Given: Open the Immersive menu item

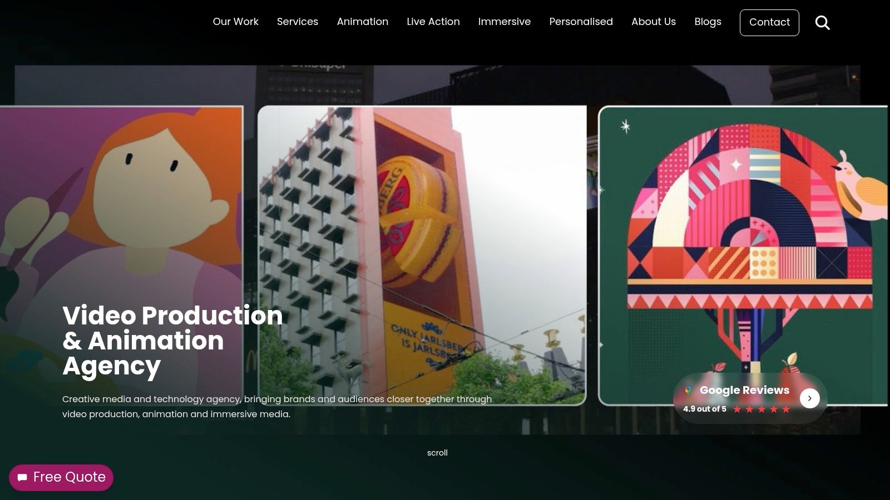Looking at the screenshot, I should (505, 22).
